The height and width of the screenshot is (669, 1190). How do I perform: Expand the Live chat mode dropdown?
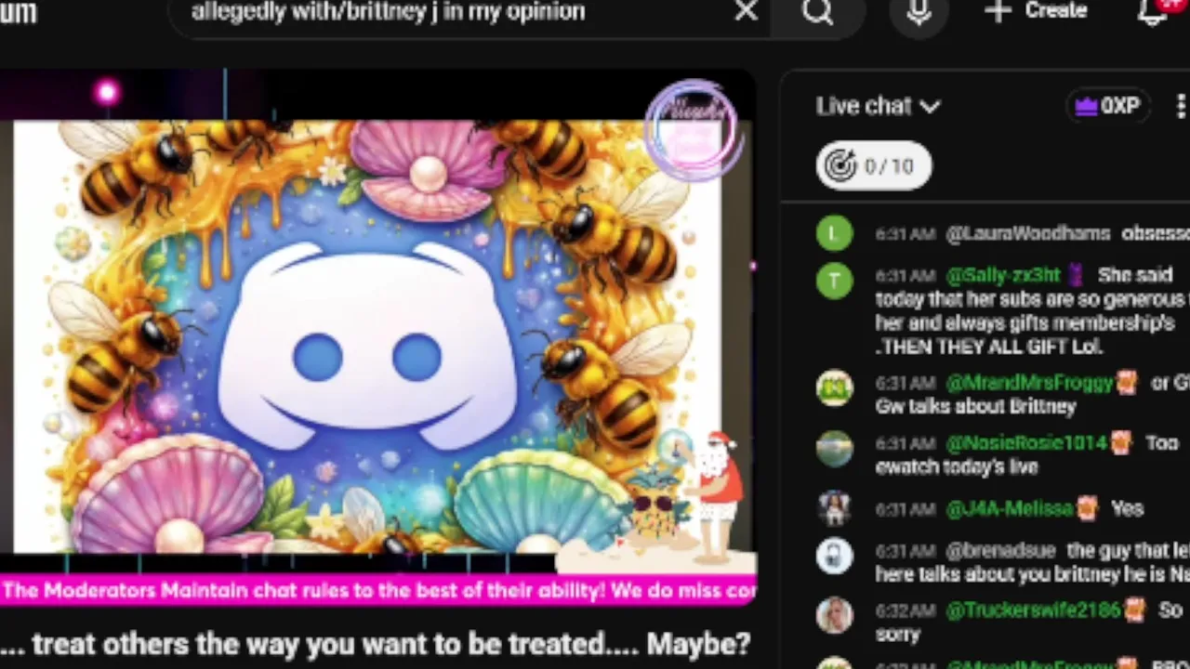[879, 106]
